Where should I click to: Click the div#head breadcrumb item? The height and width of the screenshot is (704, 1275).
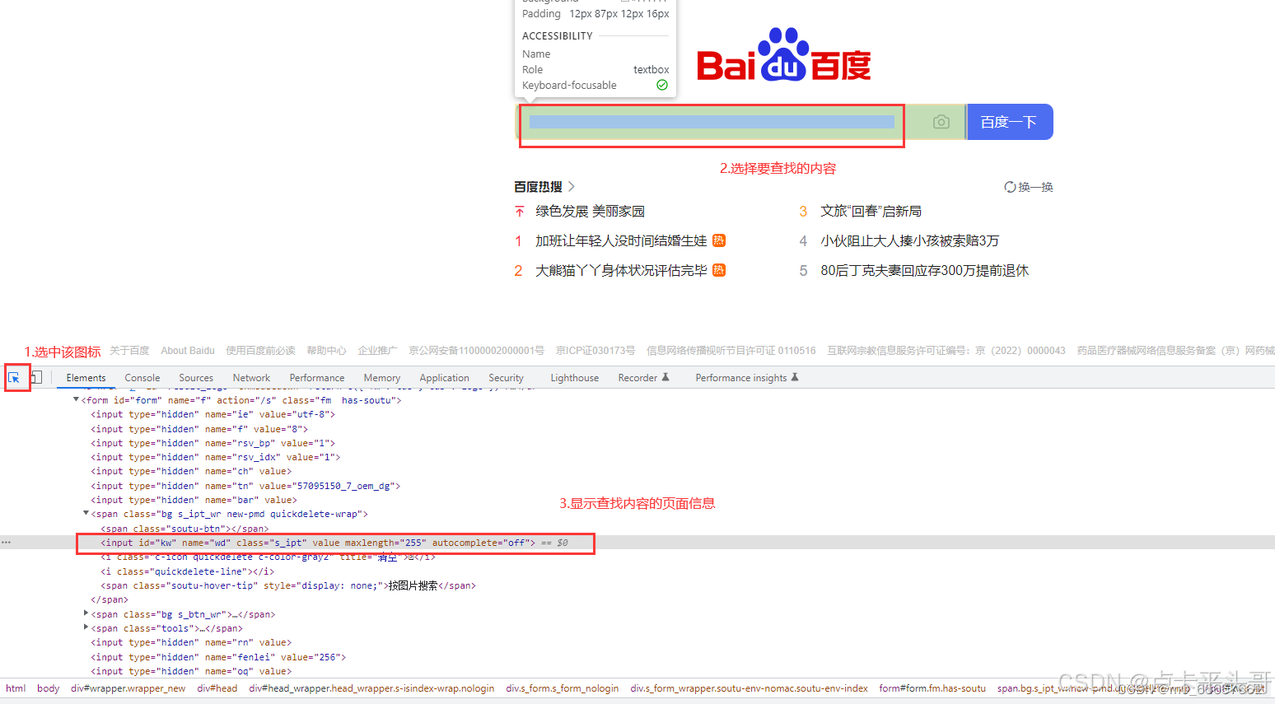pos(217,688)
